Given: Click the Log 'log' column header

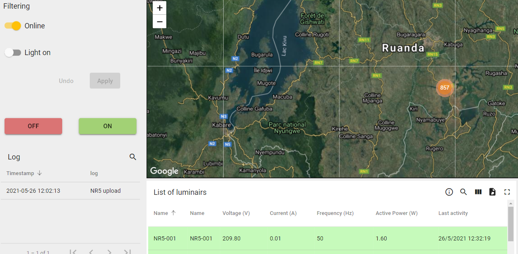Looking at the screenshot, I should tap(94, 173).
